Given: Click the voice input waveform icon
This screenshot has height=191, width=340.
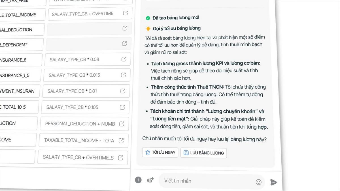Looking at the screenshot, I should coord(150,180).
